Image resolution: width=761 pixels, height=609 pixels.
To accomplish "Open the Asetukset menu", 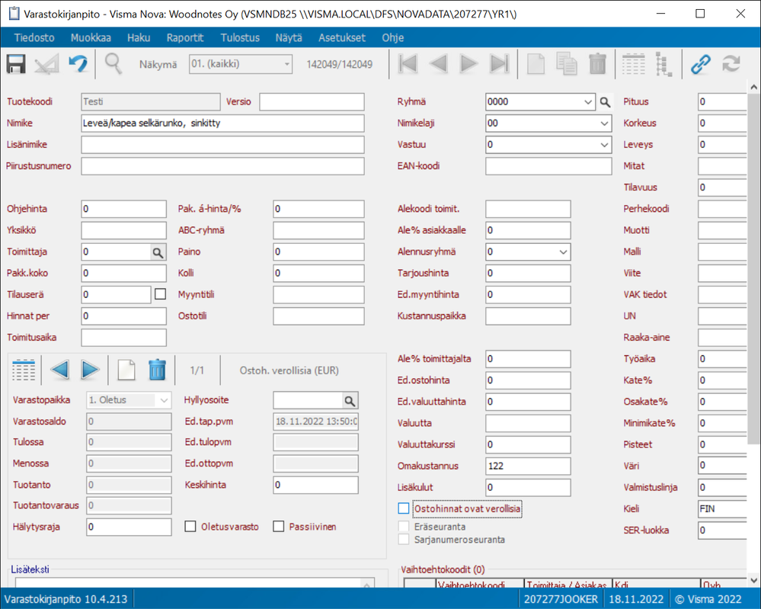I will [342, 37].
